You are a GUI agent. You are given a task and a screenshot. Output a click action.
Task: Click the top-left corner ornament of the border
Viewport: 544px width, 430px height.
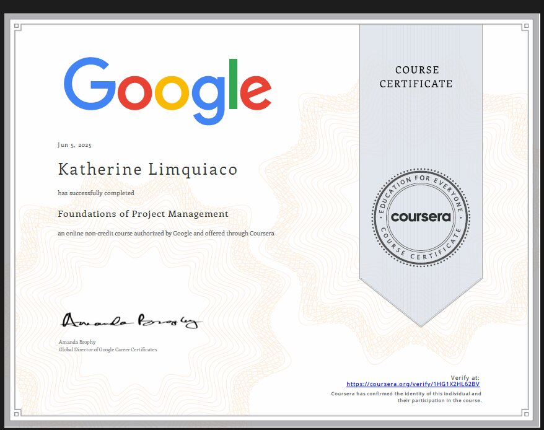(x=17, y=27)
